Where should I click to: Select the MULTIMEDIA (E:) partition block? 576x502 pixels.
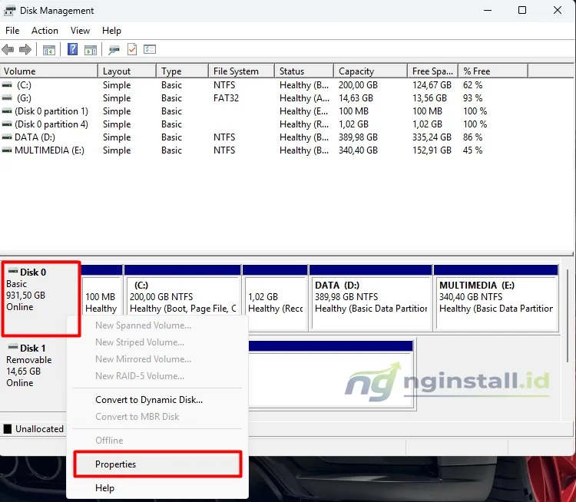coord(496,298)
